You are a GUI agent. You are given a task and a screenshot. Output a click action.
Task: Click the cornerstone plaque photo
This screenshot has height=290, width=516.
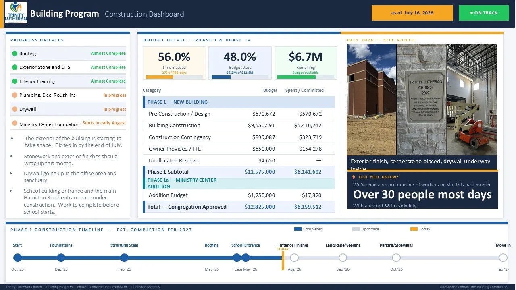(x=421, y=99)
